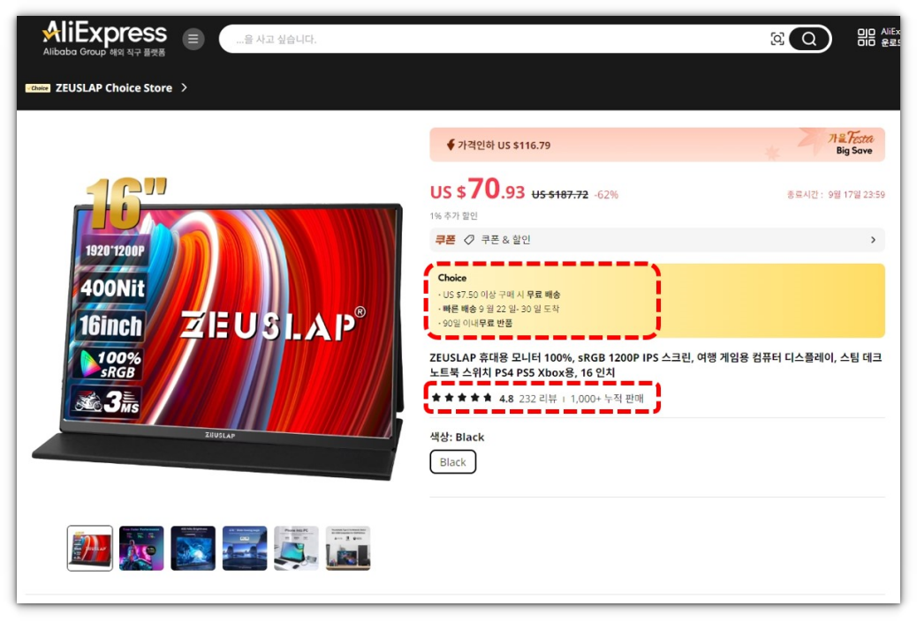Click the 가을 Festa Big Save badge
This screenshot has height=621, width=917.
tap(851, 143)
